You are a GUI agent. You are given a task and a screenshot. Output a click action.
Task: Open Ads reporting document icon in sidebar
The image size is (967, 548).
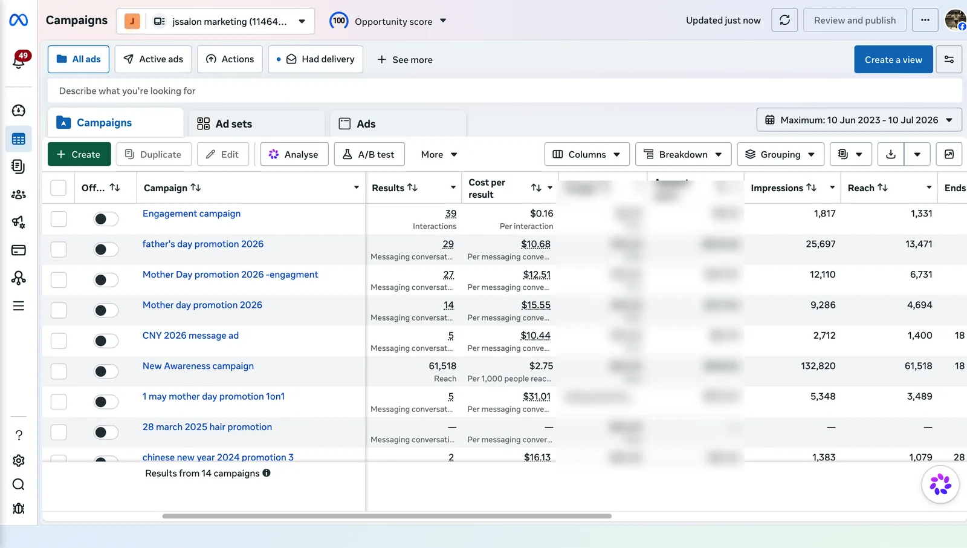[19, 166]
